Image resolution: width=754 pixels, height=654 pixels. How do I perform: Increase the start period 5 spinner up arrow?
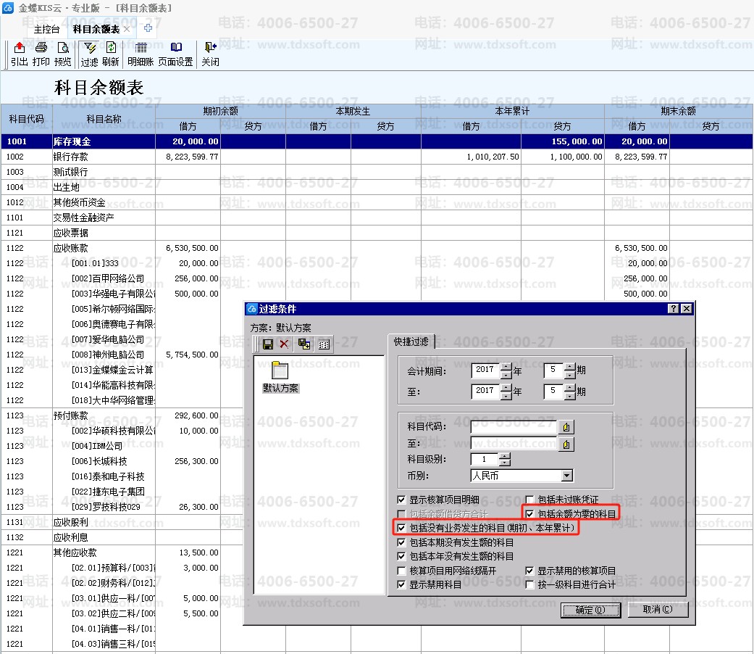(569, 367)
